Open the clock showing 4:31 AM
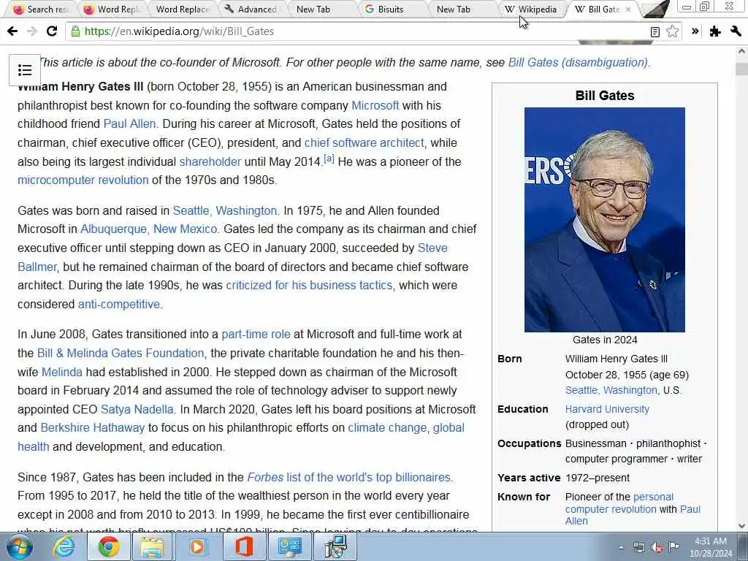The image size is (748, 561). [710, 546]
